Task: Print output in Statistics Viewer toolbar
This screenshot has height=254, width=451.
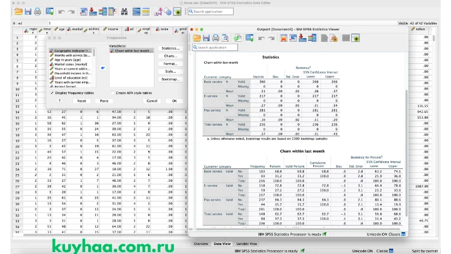Action: (x=215, y=38)
